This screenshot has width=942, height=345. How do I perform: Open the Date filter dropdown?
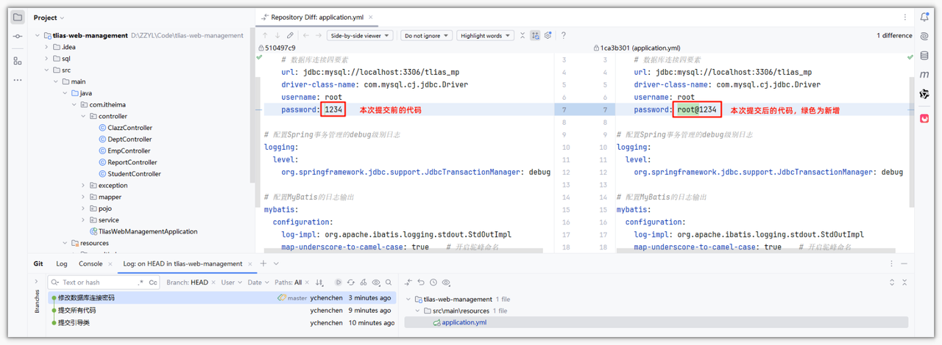pyautogui.click(x=258, y=283)
